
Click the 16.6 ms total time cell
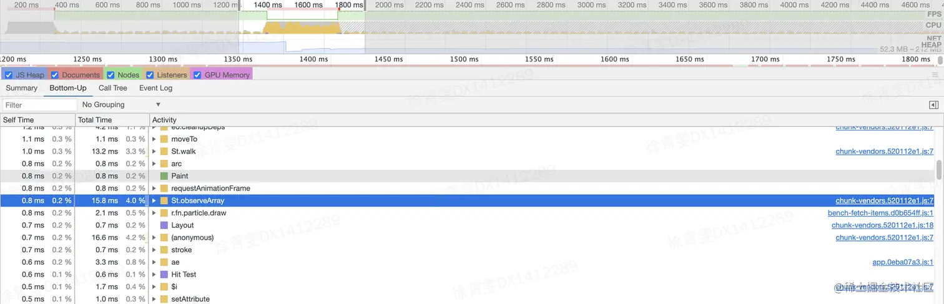[x=104, y=238]
